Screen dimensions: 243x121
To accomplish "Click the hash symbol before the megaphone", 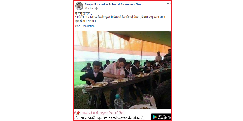I will [x=75, y=113].
